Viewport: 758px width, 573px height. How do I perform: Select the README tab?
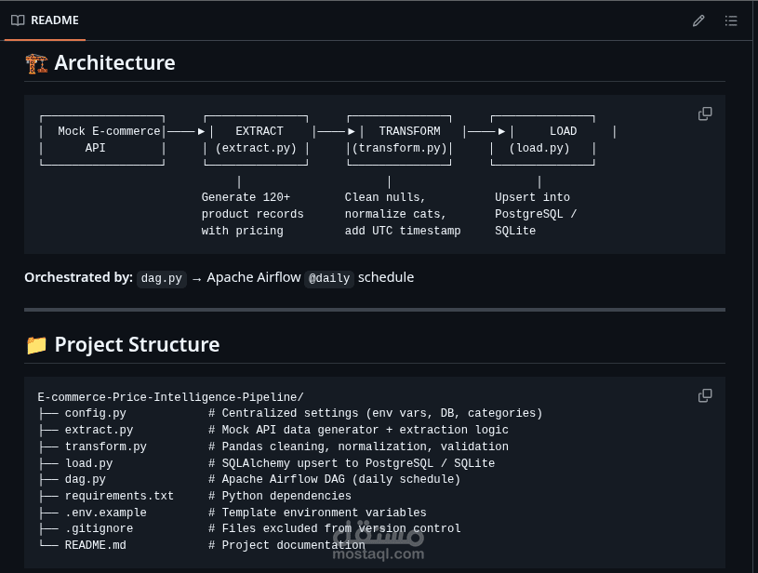click(x=45, y=20)
